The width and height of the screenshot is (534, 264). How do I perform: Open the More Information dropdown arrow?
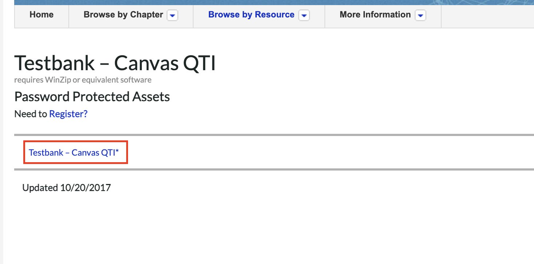420,15
